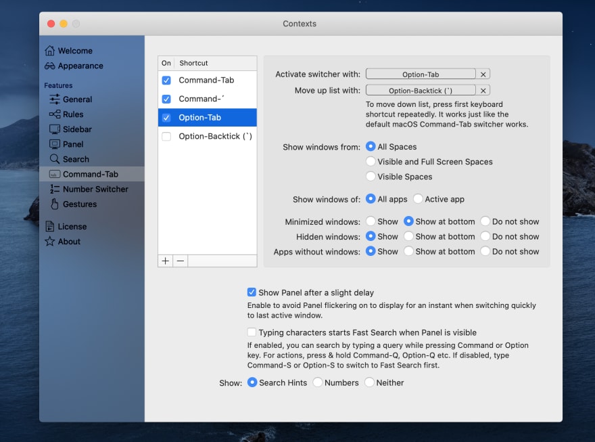Click the Appearance glasses icon

pyautogui.click(x=50, y=66)
